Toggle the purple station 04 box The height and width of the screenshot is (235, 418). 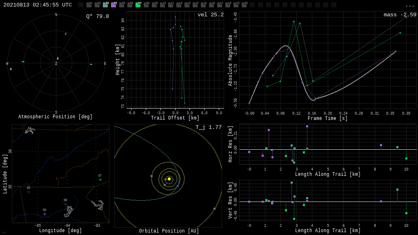[113, 5]
